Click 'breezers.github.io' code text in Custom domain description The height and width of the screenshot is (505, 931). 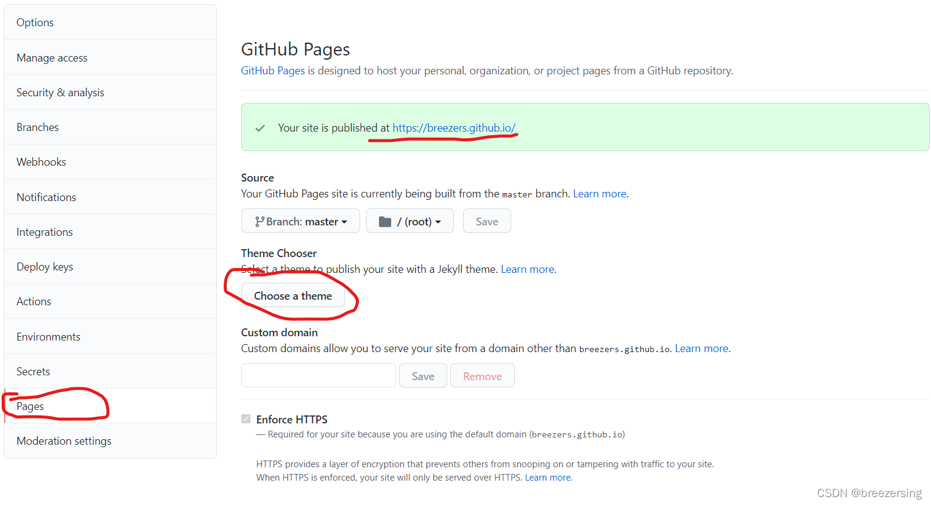[x=625, y=349]
